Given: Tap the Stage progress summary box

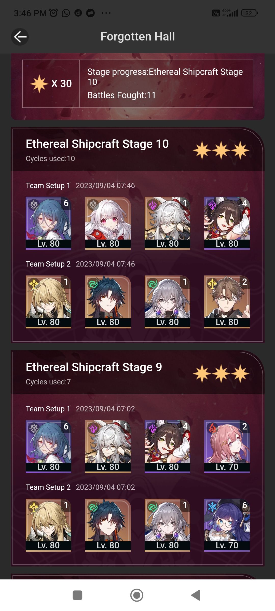Looking at the screenshot, I should click(138, 84).
